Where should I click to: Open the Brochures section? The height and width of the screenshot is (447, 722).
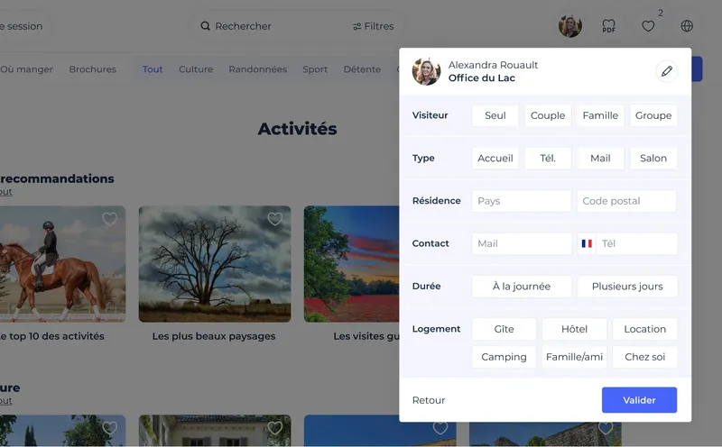coord(93,69)
